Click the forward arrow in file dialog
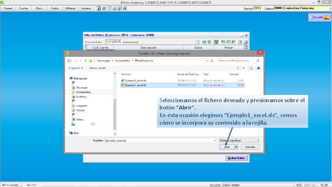This screenshot has width=332, height=187. pos(75,61)
